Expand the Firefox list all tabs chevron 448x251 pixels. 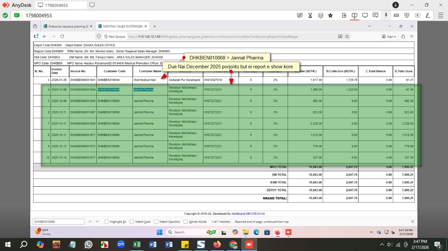tap(370, 26)
